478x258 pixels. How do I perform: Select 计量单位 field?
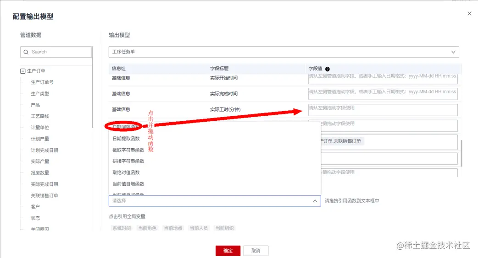click(x=40, y=127)
